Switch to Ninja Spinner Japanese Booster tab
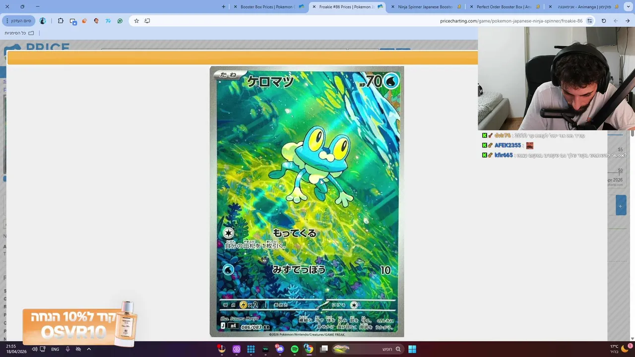The image size is (635, 357). click(426, 6)
